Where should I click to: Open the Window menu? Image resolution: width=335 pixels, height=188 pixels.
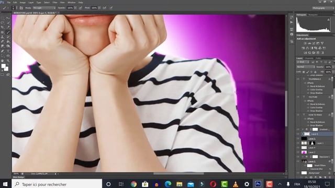tap(71, 3)
